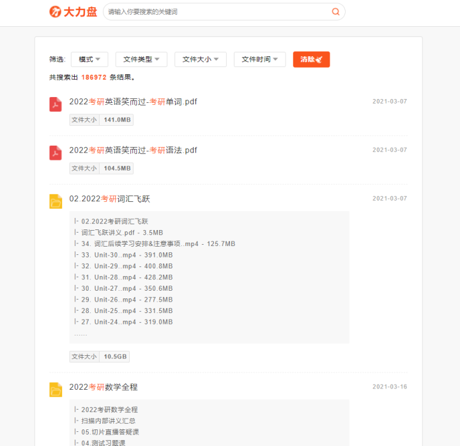Select row 30. Unit-27..mp4 - 350.6MB
Image resolution: width=460 pixels, height=446 pixels.
(x=123, y=288)
